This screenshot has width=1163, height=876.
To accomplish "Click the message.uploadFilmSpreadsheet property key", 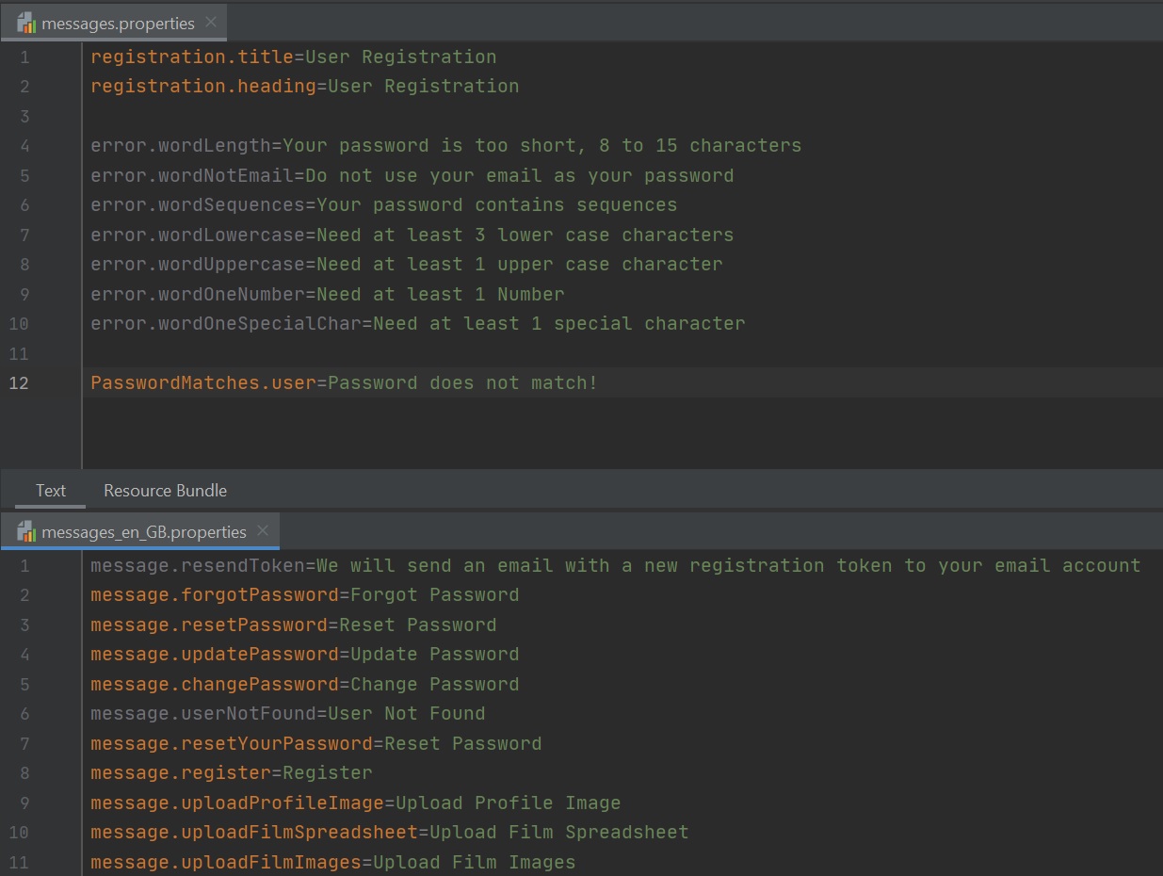I will click(253, 833).
